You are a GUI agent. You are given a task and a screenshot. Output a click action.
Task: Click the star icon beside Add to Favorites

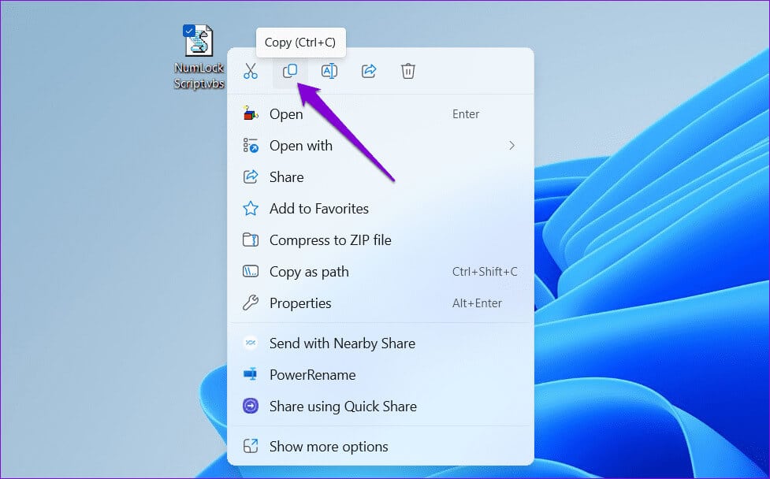pyautogui.click(x=251, y=209)
